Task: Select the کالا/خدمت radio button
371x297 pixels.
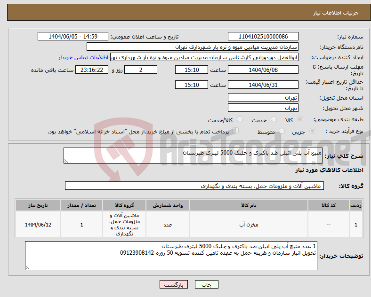Action: coord(240,119)
